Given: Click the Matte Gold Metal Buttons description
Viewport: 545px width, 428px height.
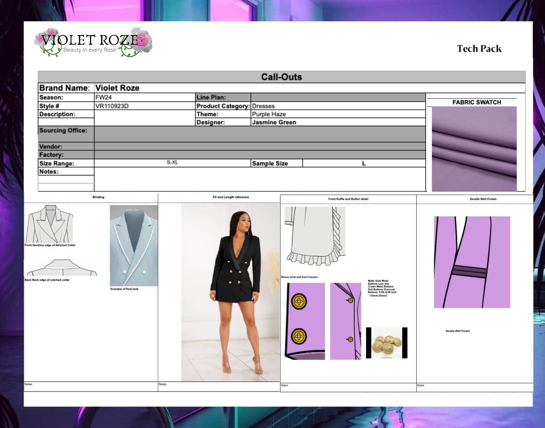Looking at the screenshot, I should [x=382, y=288].
